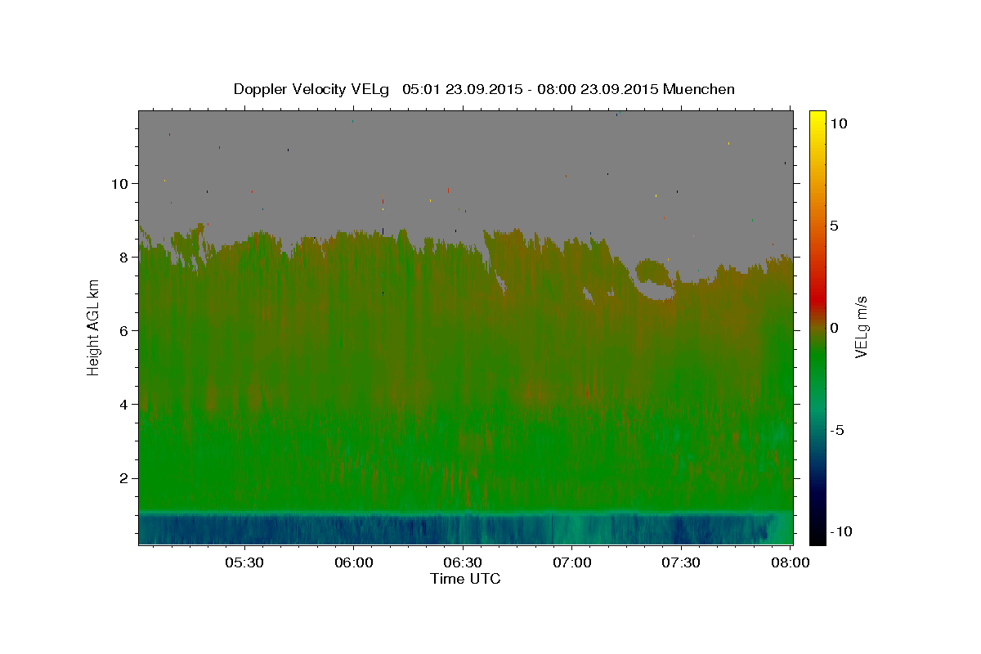Image resolution: width=981 pixels, height=654 pixels.
Task: Select the '06:30' time axis label
Action: click(x=463, y=562)
